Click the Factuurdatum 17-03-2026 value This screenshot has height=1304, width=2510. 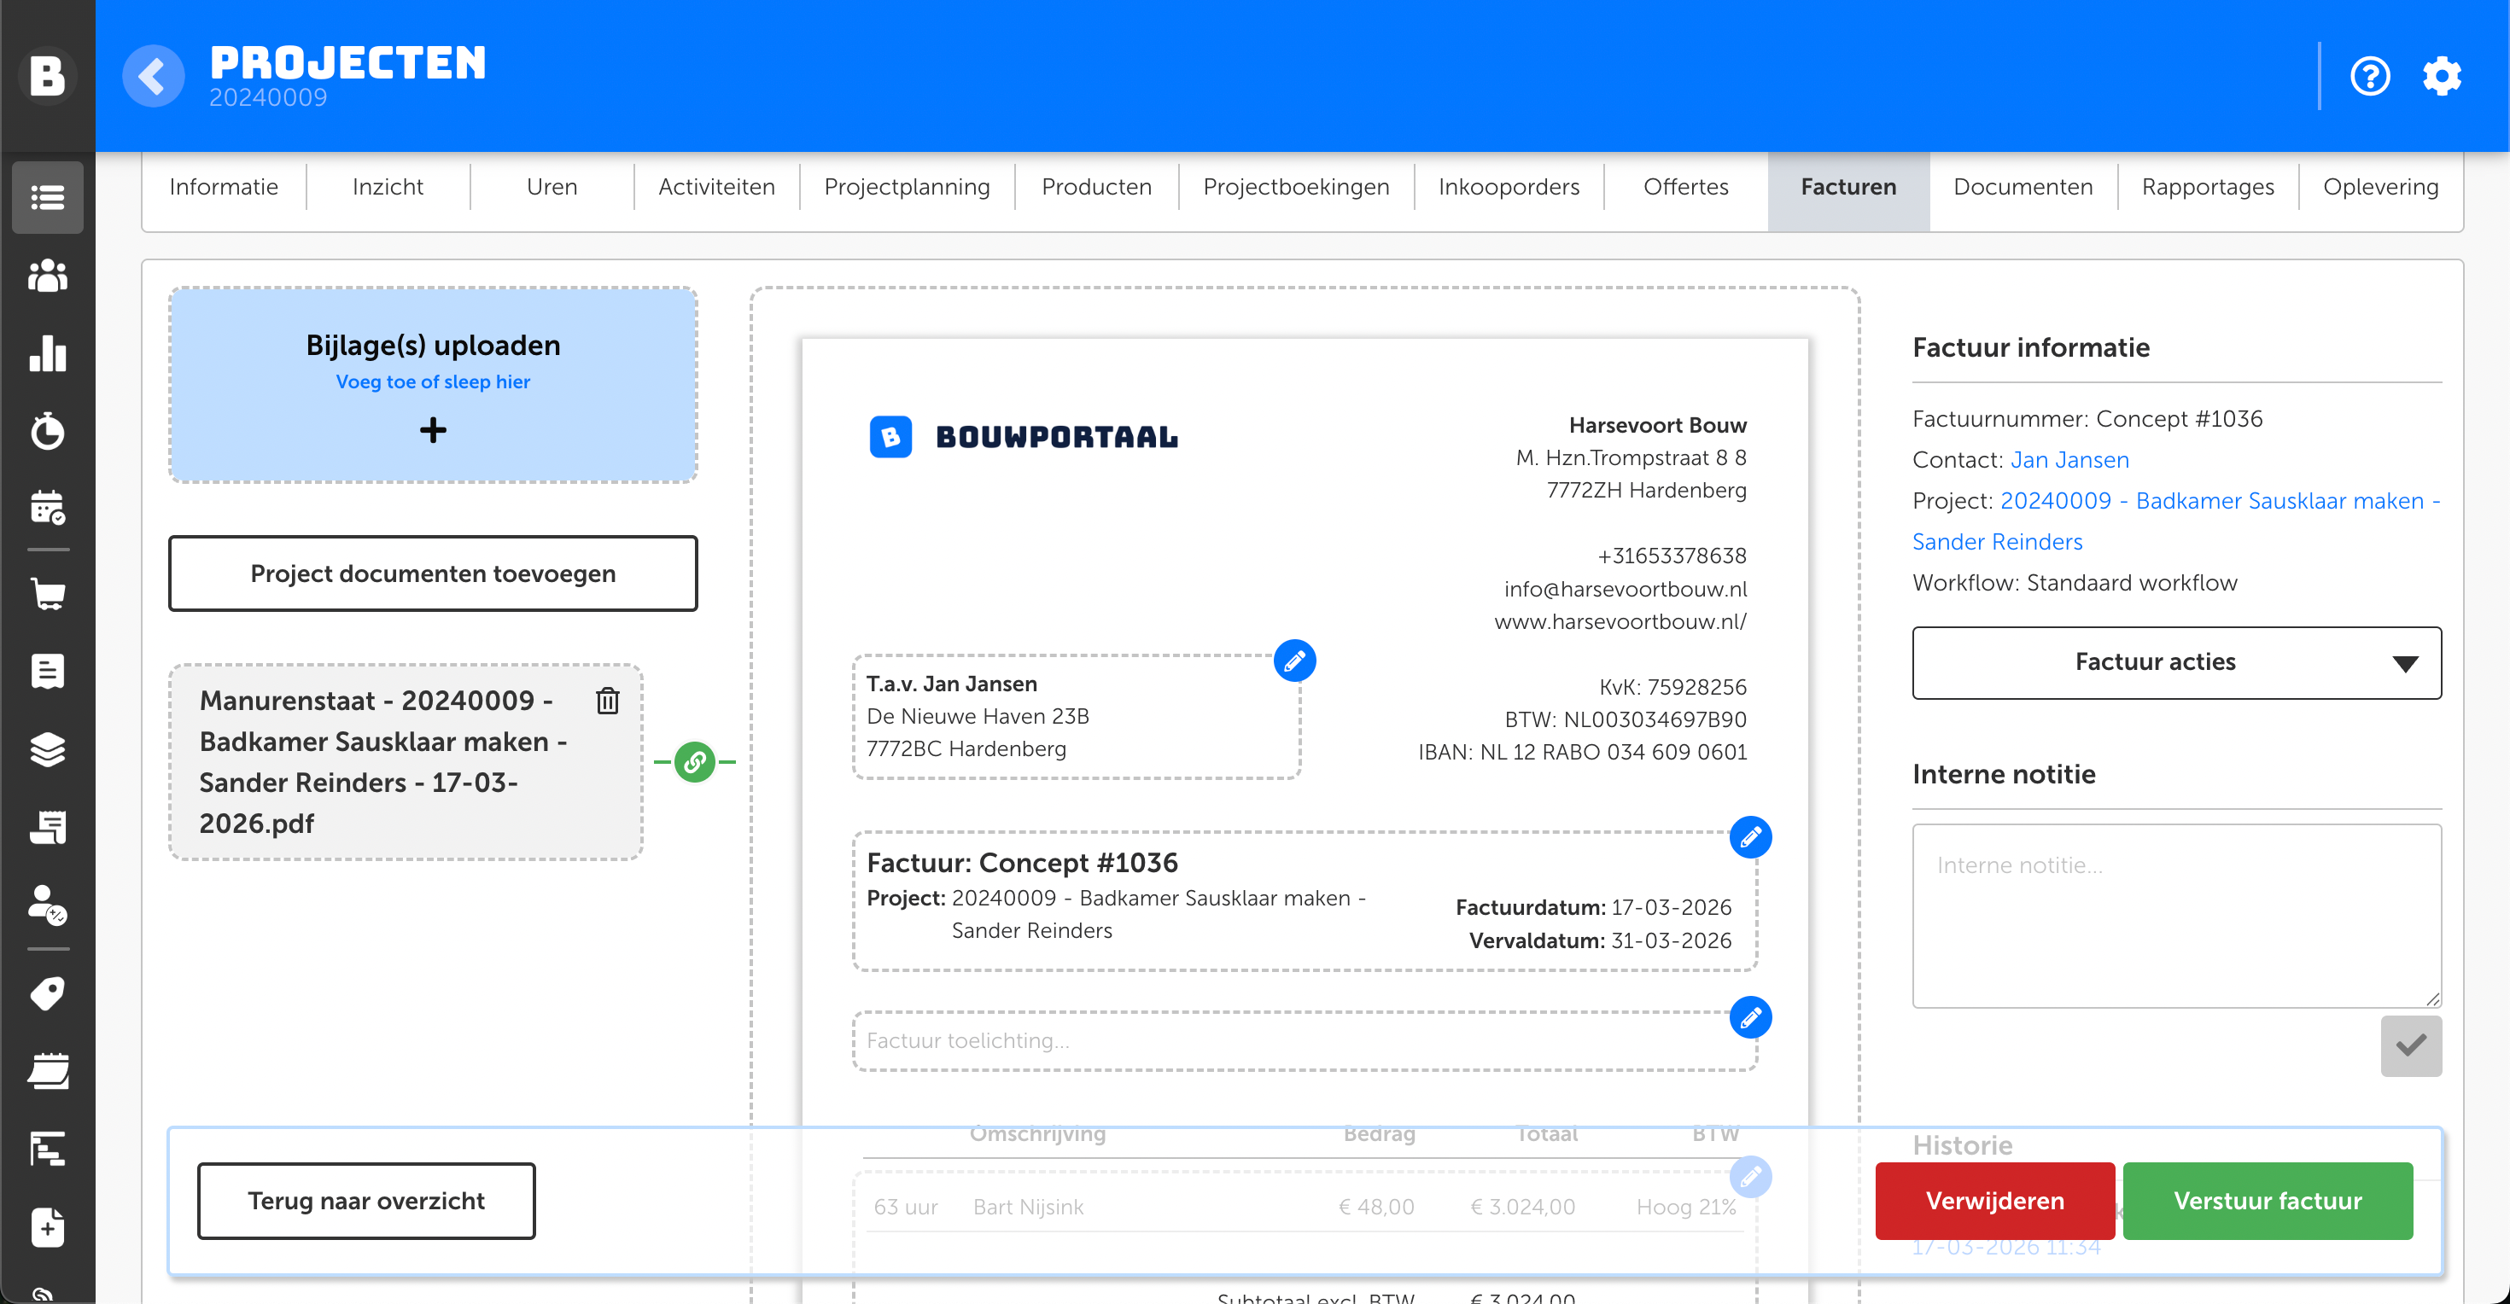pos(1671,908)
